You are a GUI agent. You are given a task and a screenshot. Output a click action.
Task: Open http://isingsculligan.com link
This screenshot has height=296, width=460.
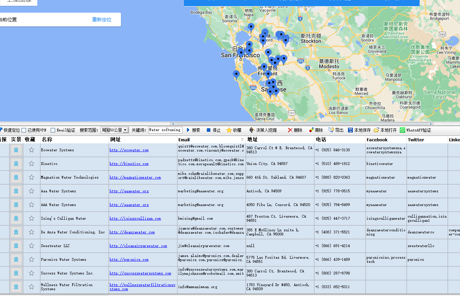tap(135, 218)
